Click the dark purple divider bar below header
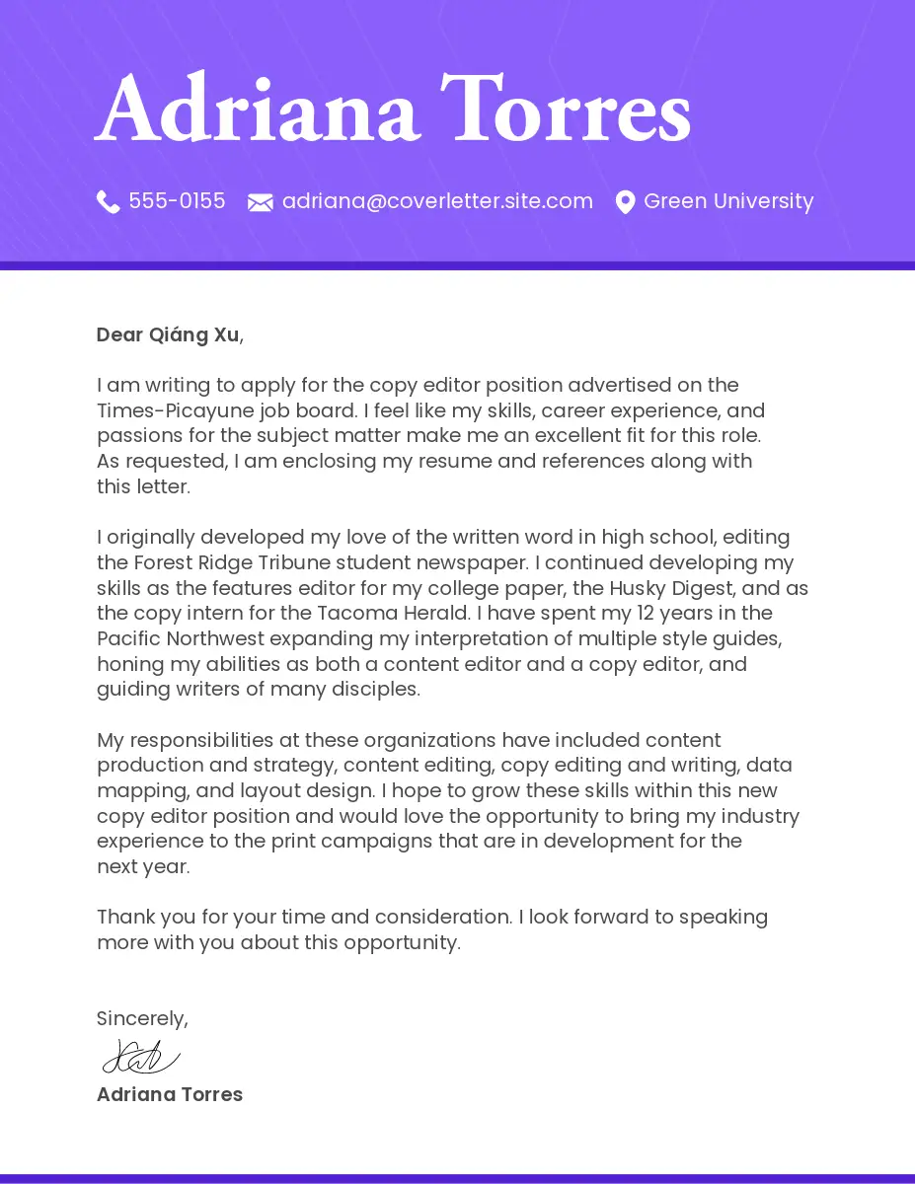The image size is (915, 1184). point(457,265)
